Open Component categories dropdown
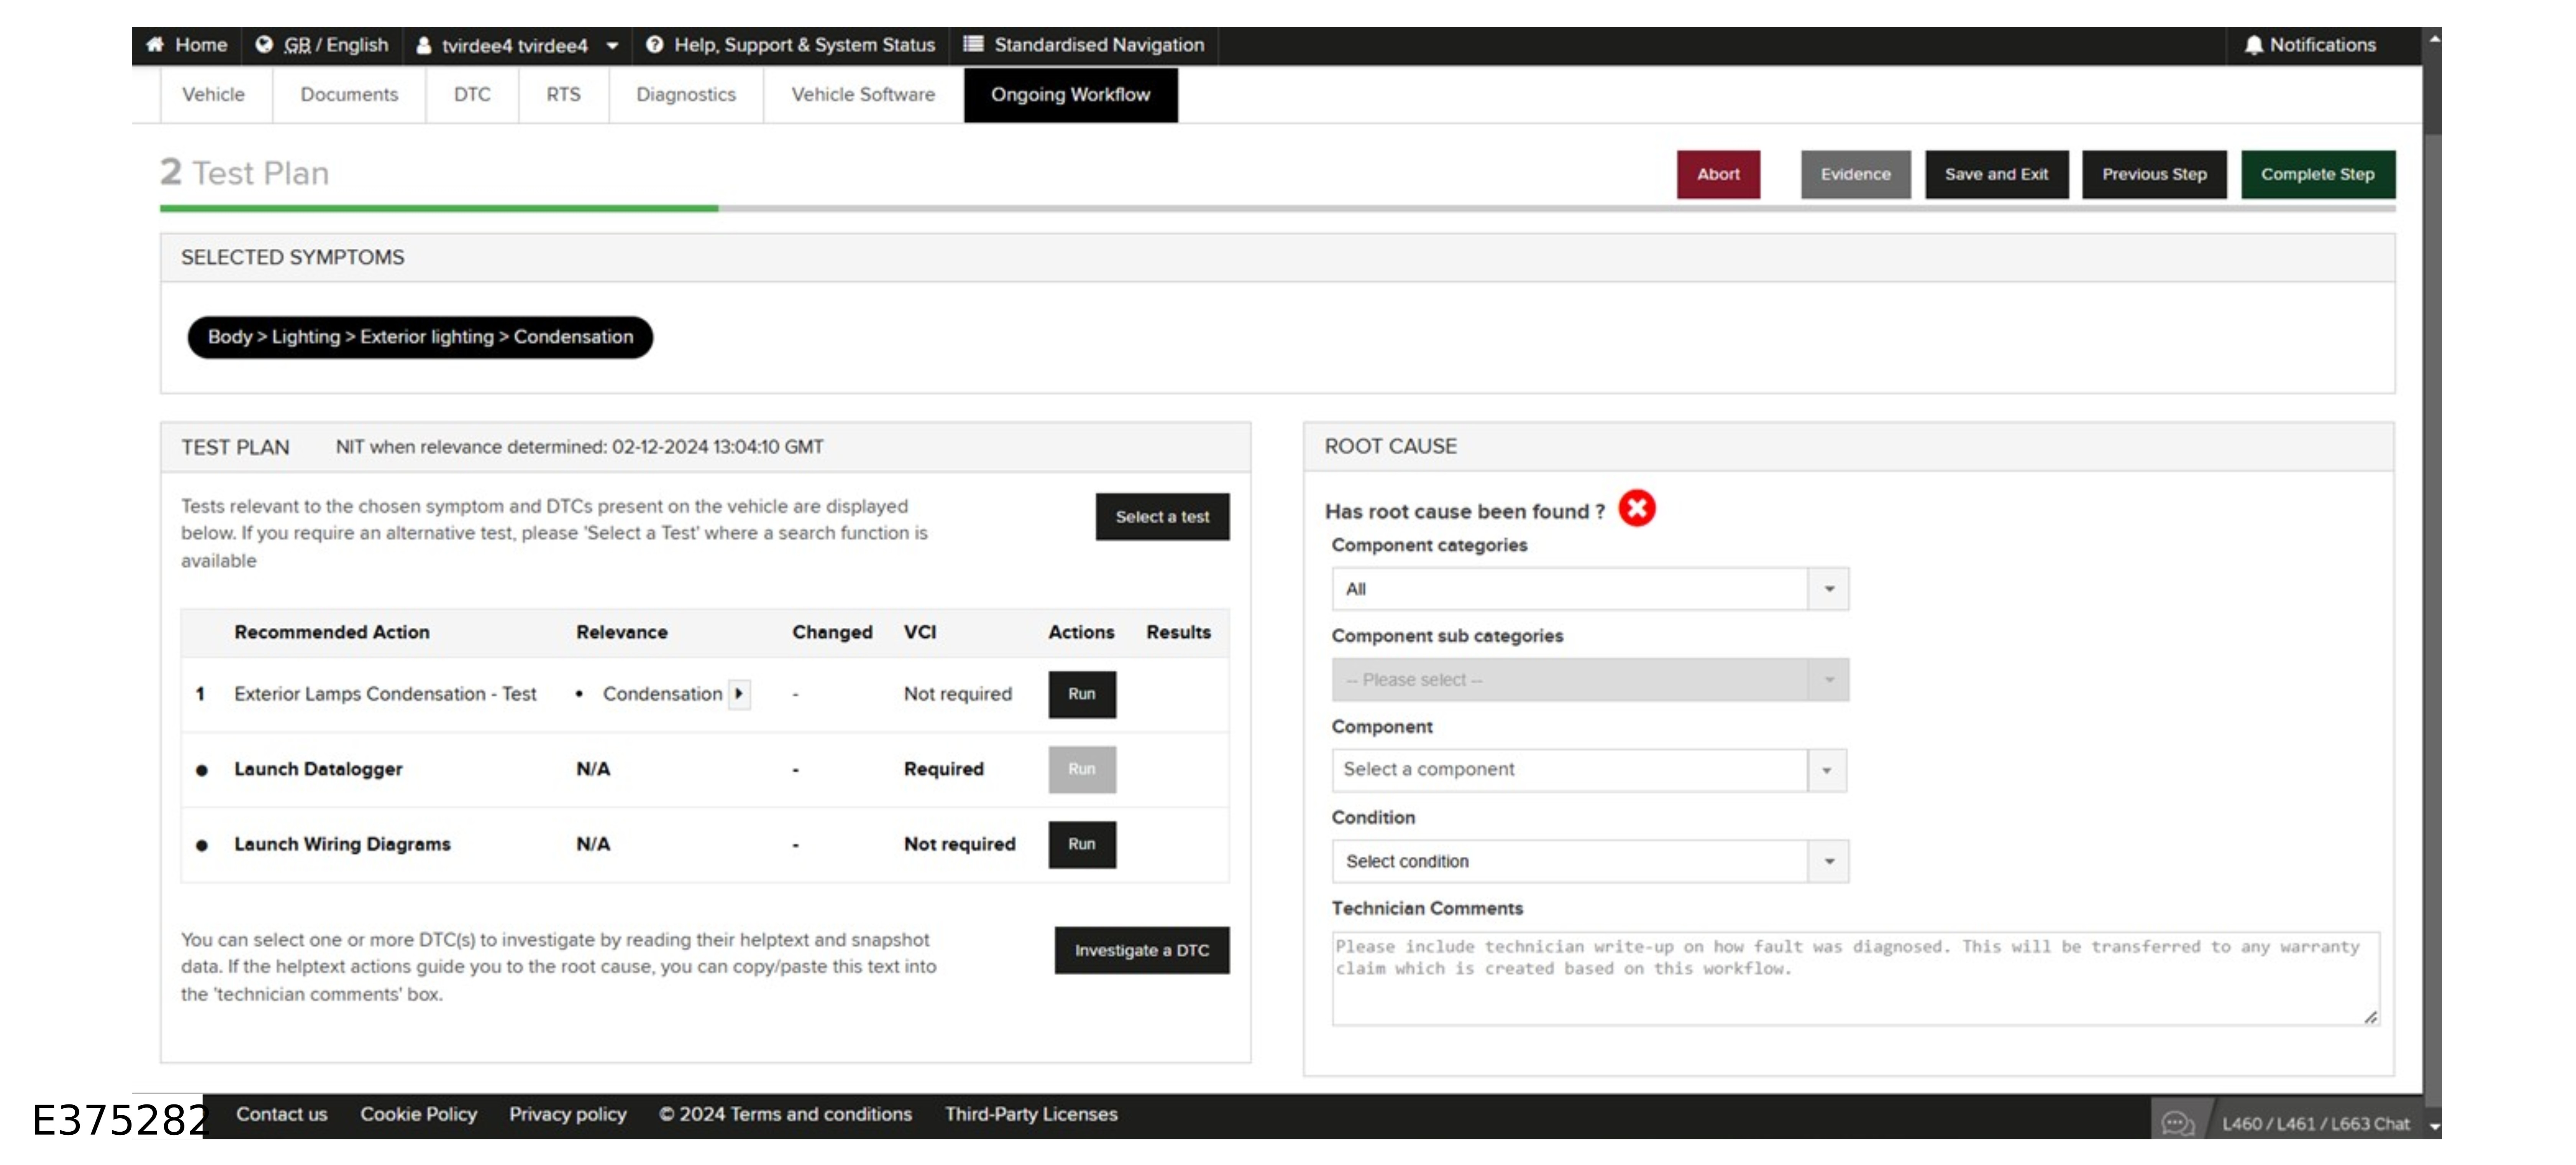The height and width of the screenshot is (1165, 2576). 1828,589
